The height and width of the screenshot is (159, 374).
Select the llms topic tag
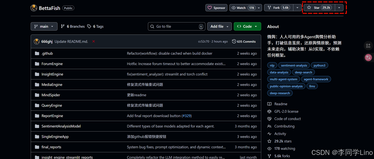(x=312, y=86)
